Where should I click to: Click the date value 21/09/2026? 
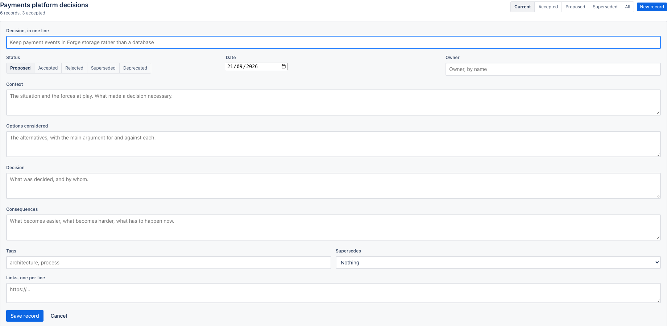(x=243, y=66)
